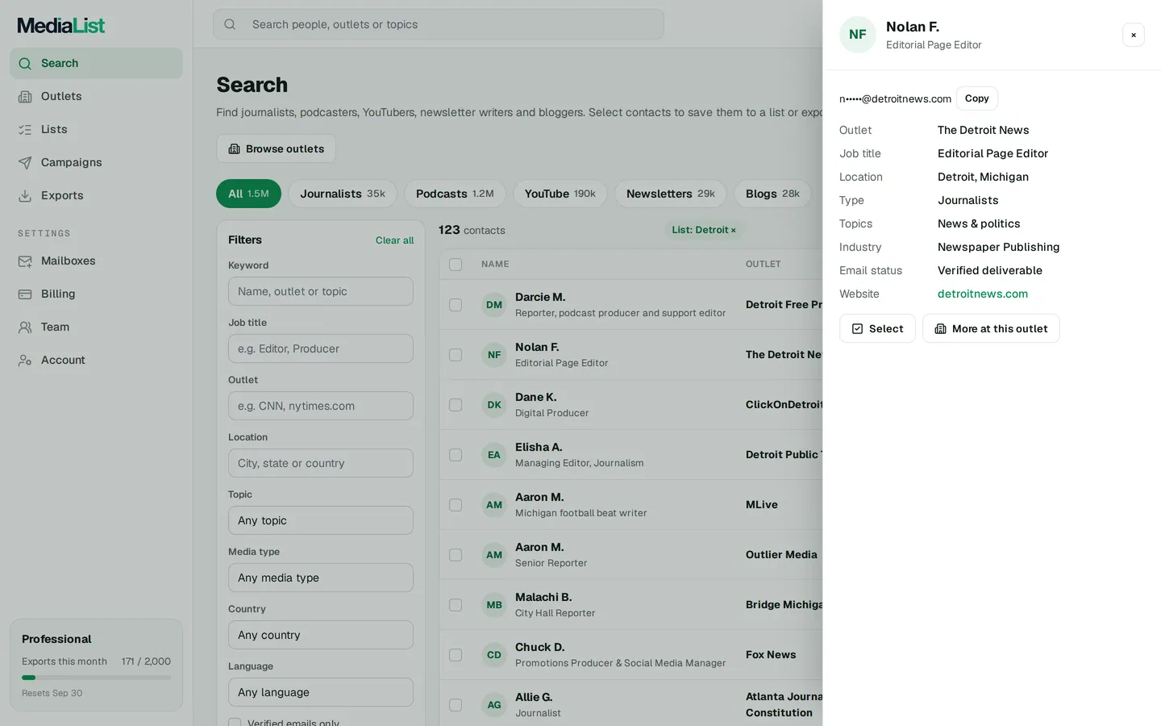Viewport: 1161px width, 726px height.
Task: Click the Job title filter field
Action: [321, 348]
